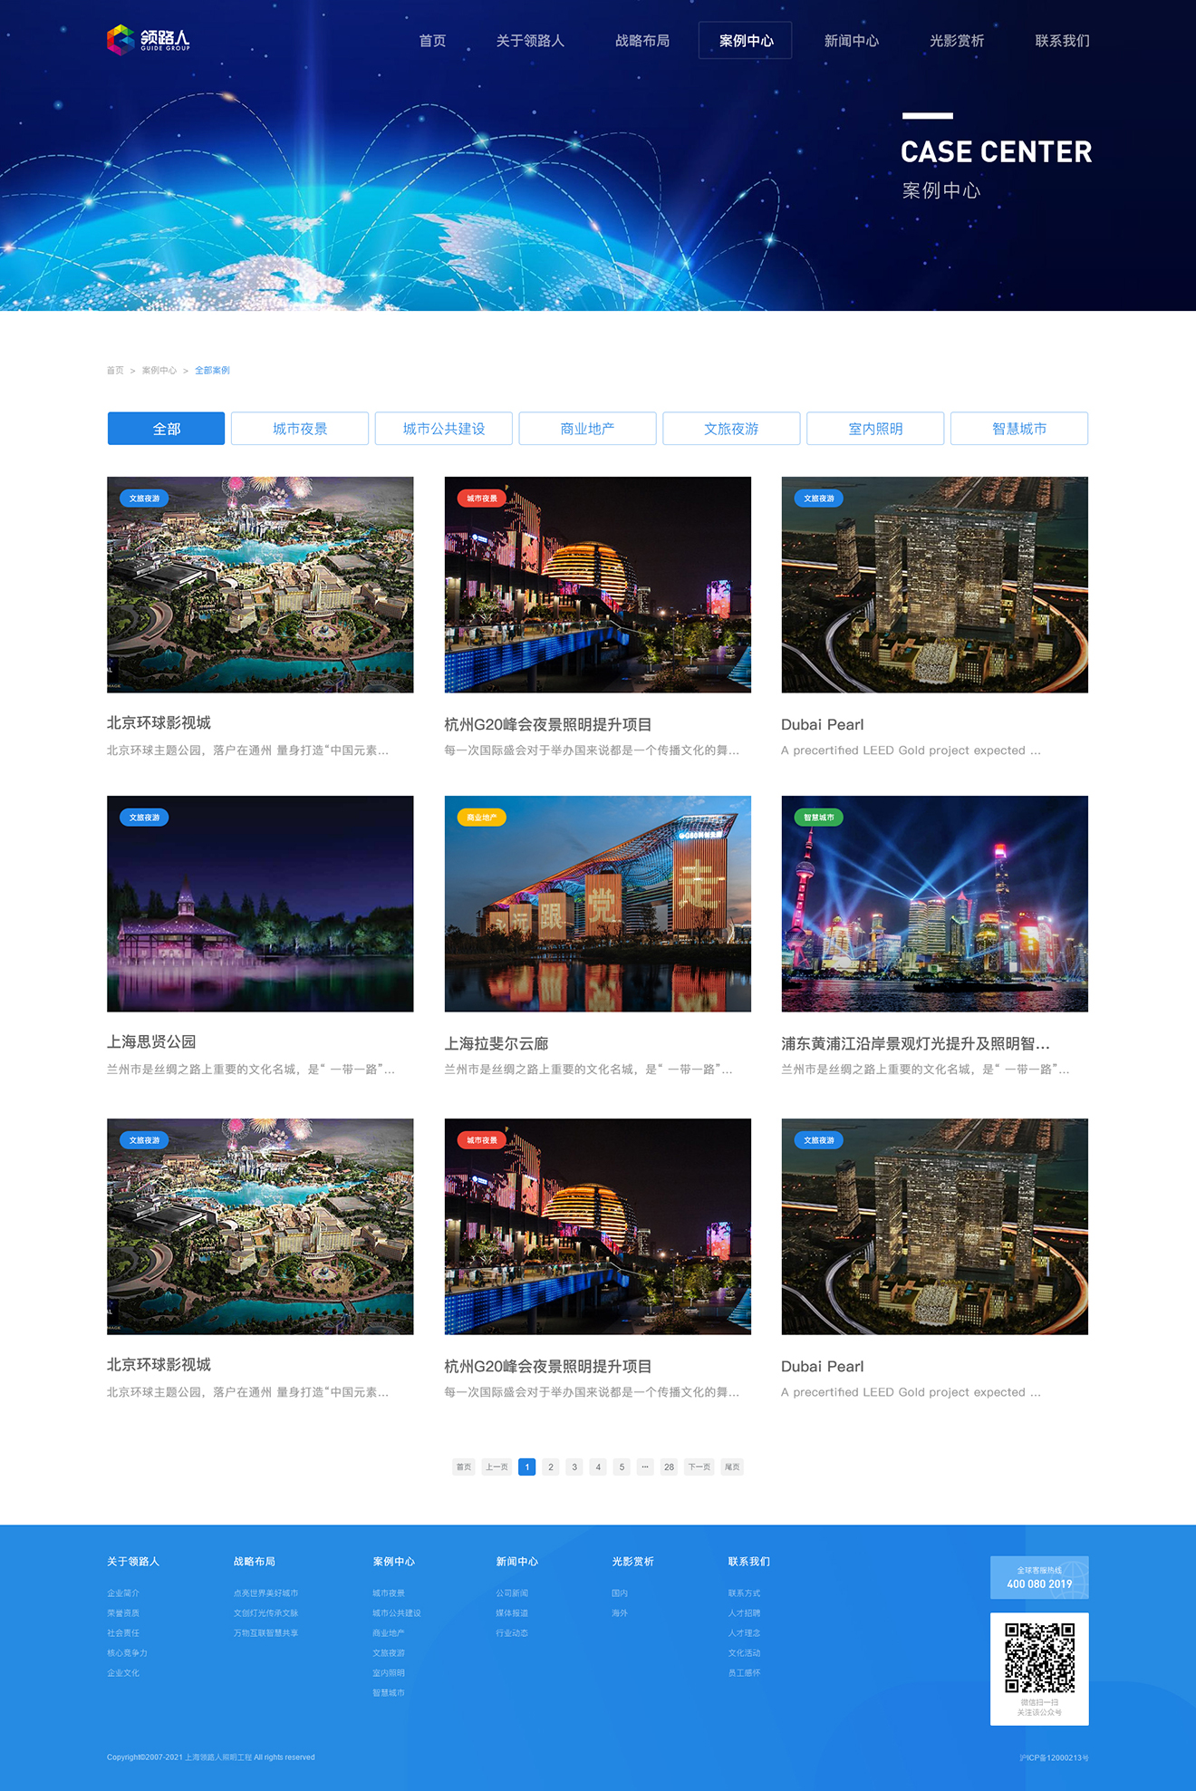Open the first Dubai Pearl title link
1196x1791 pixels.
click(x=822, y=725)
